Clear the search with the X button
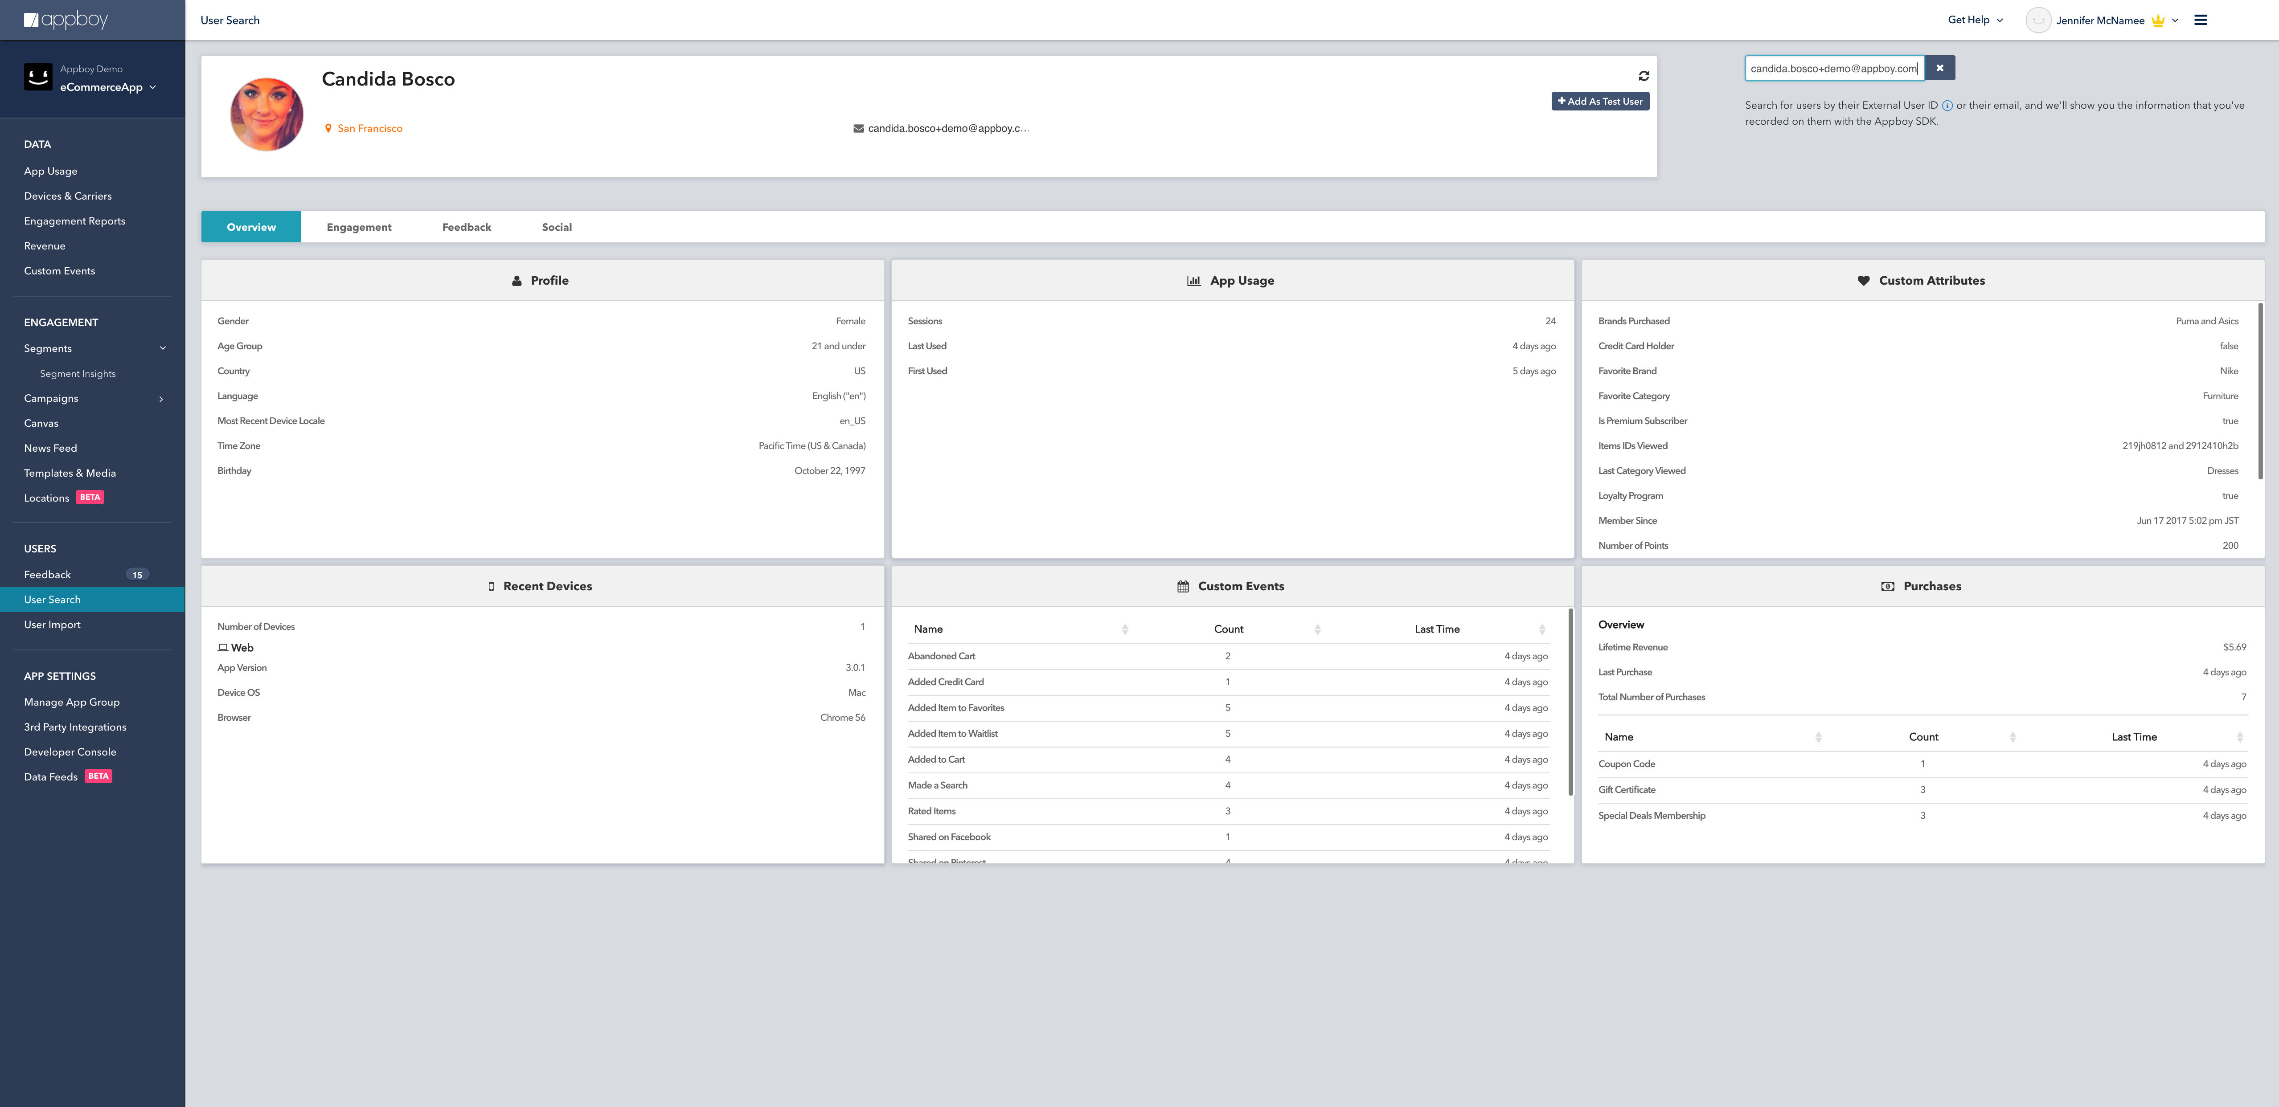The height and width of the screenshot is (1107, 2279). [1939, 68]
